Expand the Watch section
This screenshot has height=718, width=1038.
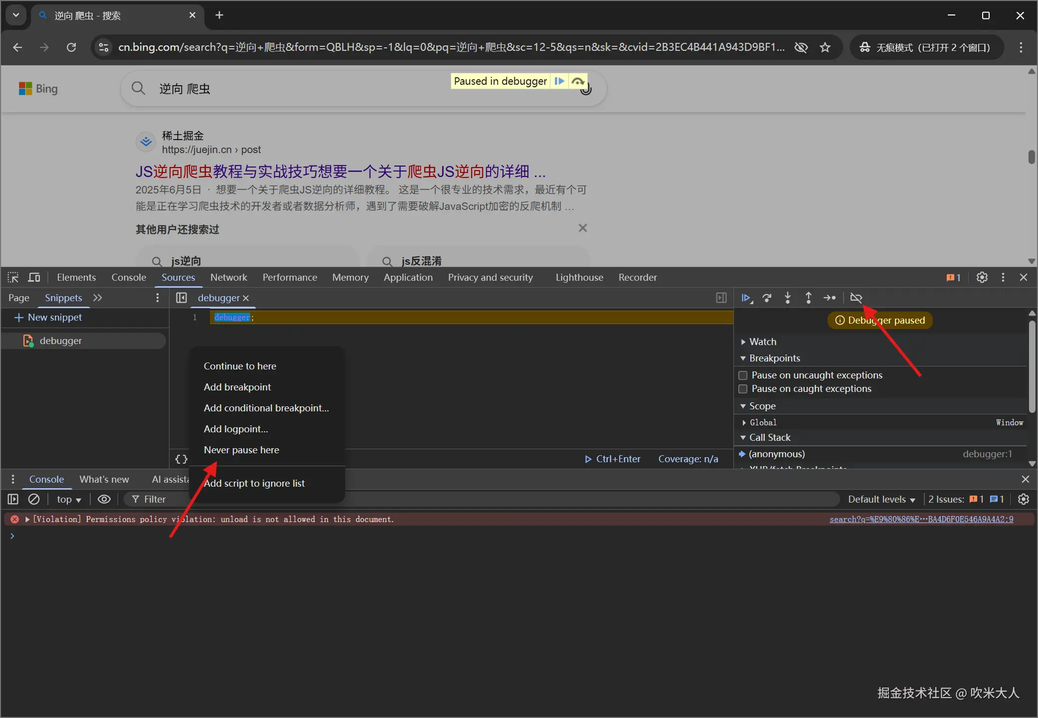(x=762, y=342)
